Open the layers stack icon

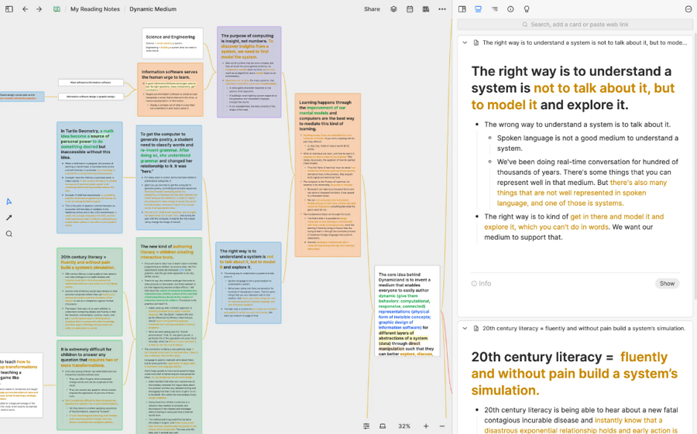pos(393,9)
